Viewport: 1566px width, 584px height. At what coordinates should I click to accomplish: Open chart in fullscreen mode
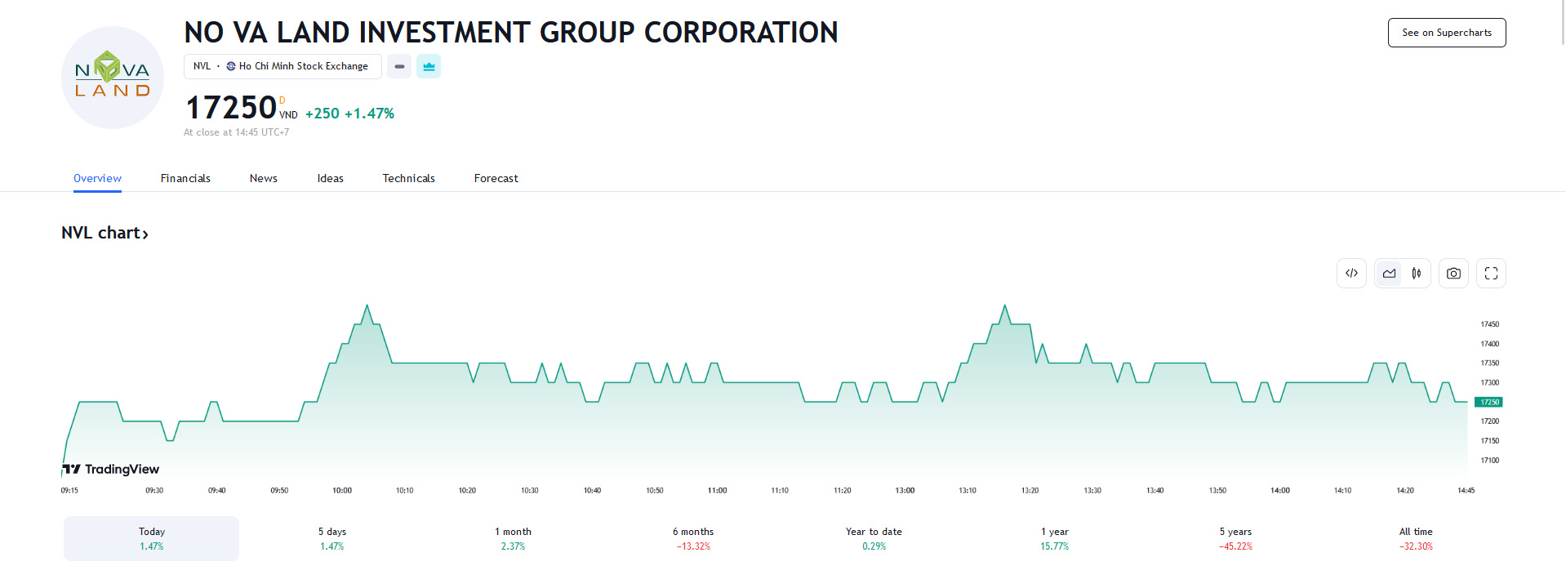coord(1491,274)
